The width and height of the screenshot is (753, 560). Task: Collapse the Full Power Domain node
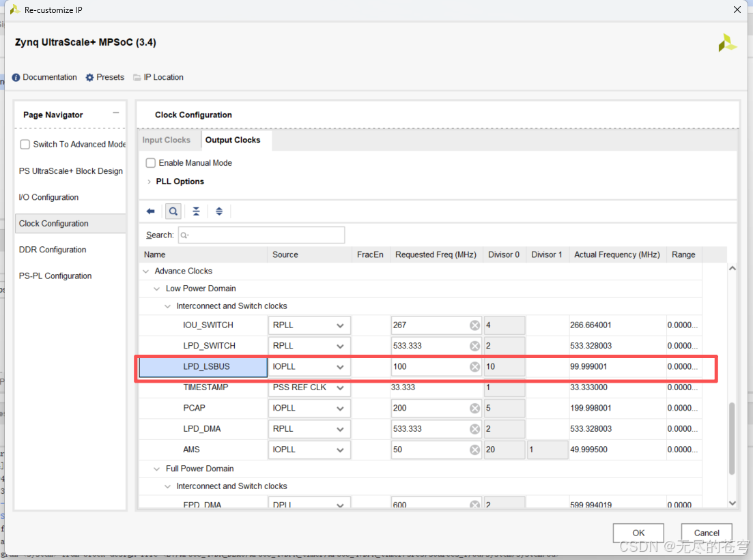point(156,469)
